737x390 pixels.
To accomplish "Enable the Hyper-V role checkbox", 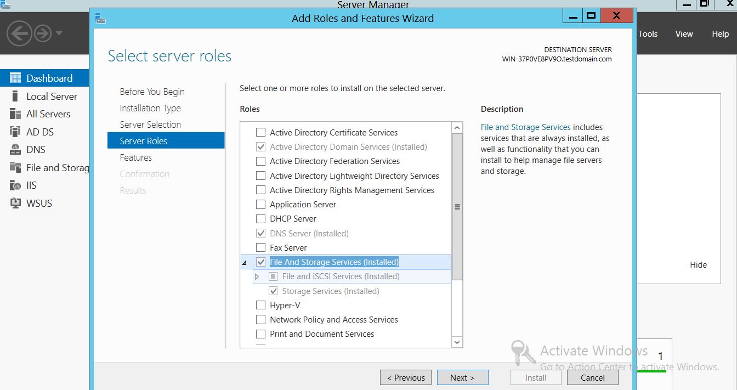I will tap(261, 306).
